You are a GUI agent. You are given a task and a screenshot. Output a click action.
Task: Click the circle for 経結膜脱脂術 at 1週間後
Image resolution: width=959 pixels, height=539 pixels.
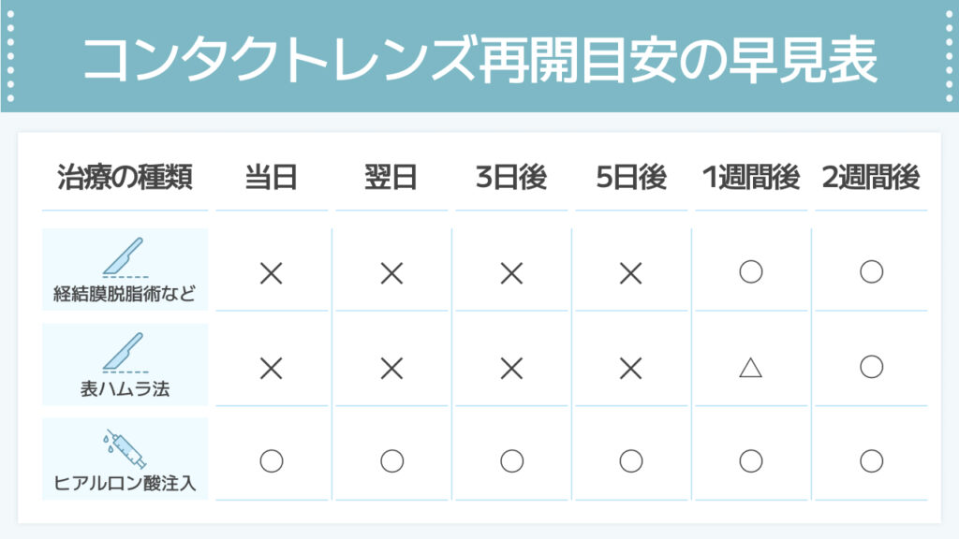pos(750,272)
